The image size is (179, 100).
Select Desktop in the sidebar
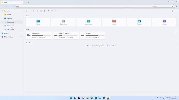tap(12, 18)
